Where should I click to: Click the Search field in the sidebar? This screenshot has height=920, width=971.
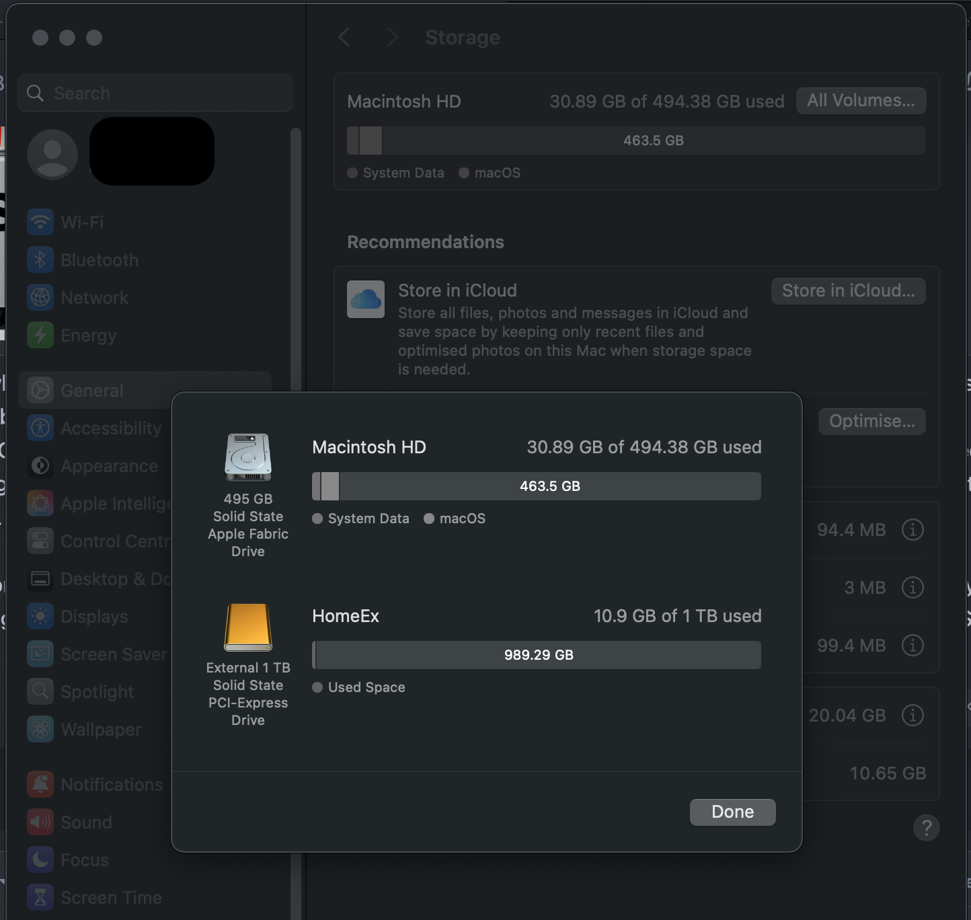pyautogui.click(x=155, y=93)
